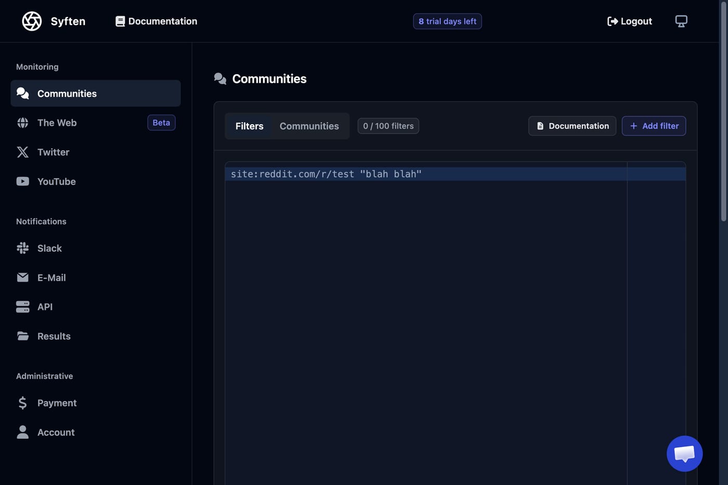The image size is (728, 485).
Task: Click the Communities chat bubbles sidebar icon
Action: click(23, 93)
